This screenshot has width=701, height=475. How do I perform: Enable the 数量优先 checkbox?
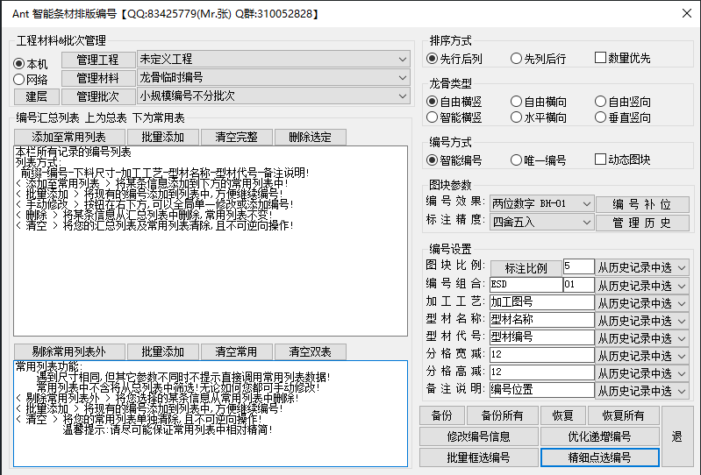601,59
